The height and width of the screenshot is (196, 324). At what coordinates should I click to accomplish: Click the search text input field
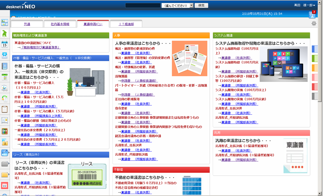143,6
